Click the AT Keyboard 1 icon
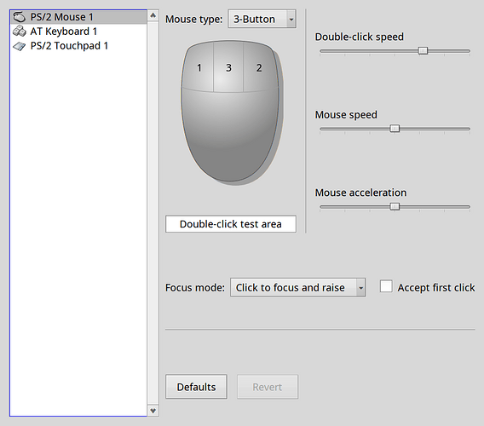The height and width of the screenshot is (426, 484). [x=19, y=32]
